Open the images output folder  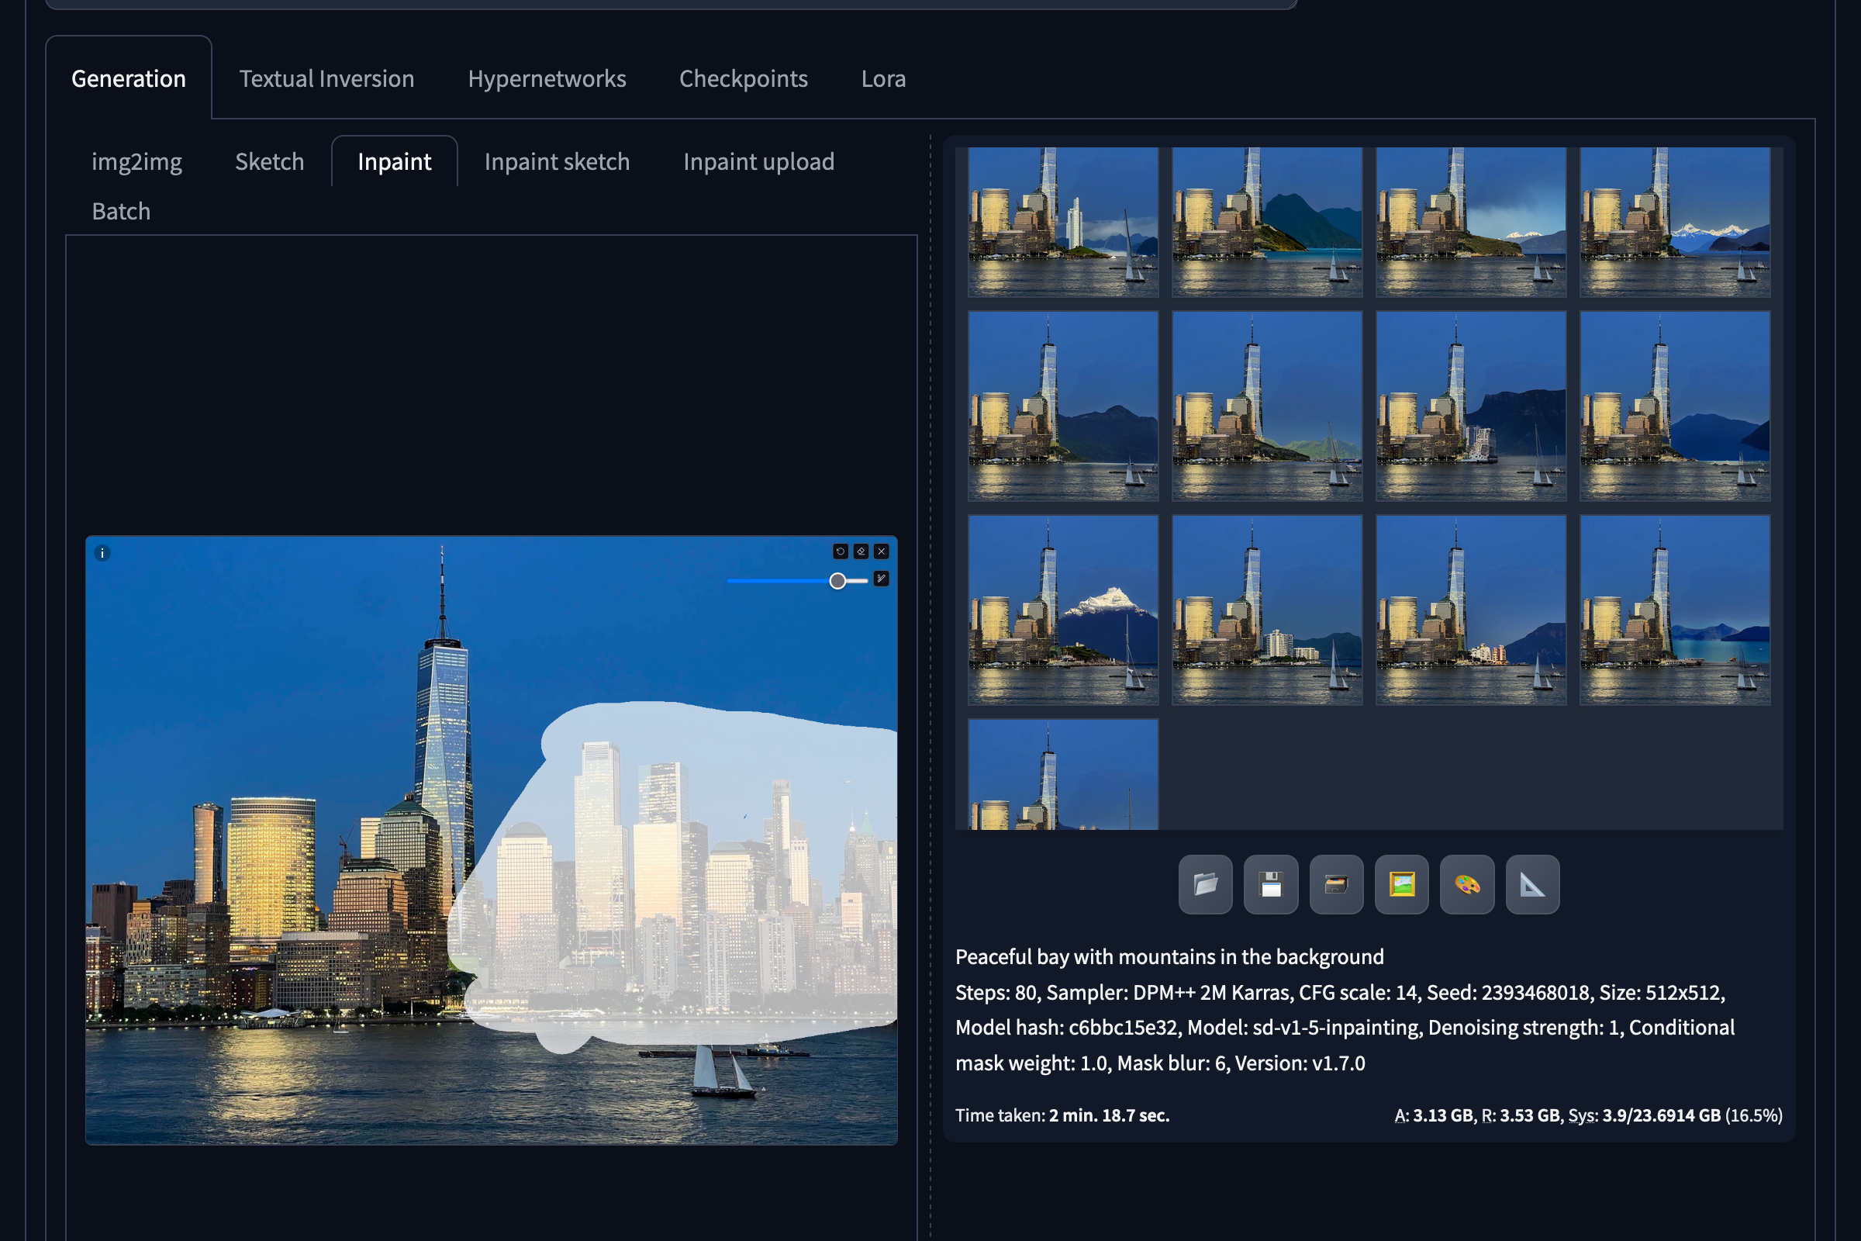(x=1205, y=884)
